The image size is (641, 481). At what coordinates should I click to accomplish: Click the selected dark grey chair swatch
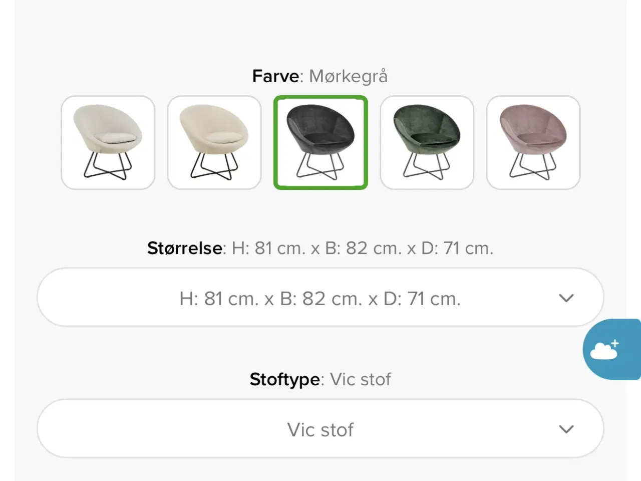[x=320, y=143]
